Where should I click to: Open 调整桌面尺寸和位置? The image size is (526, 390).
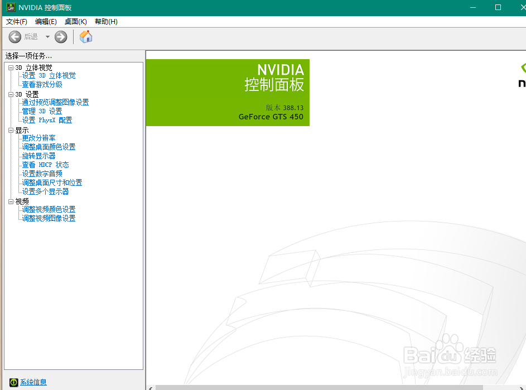tap(51, 182)
